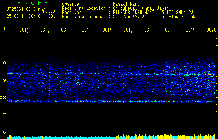
Task: Select the file name UT2506110610.pn
Action: 25,9
